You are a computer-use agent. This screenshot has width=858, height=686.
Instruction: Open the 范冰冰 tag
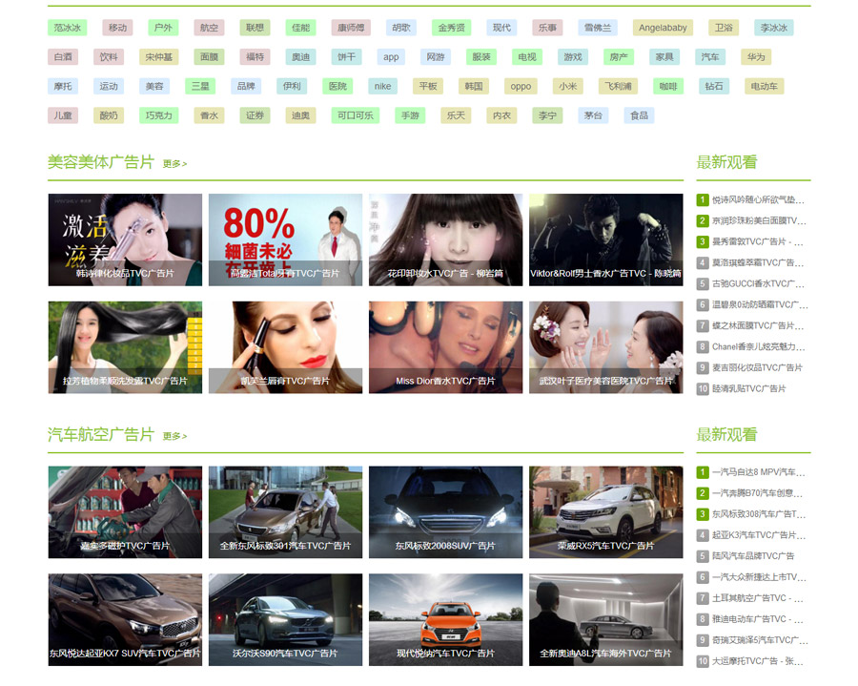coord(68,28)
